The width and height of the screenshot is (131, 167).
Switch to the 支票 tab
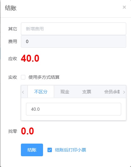coord(87,92)
